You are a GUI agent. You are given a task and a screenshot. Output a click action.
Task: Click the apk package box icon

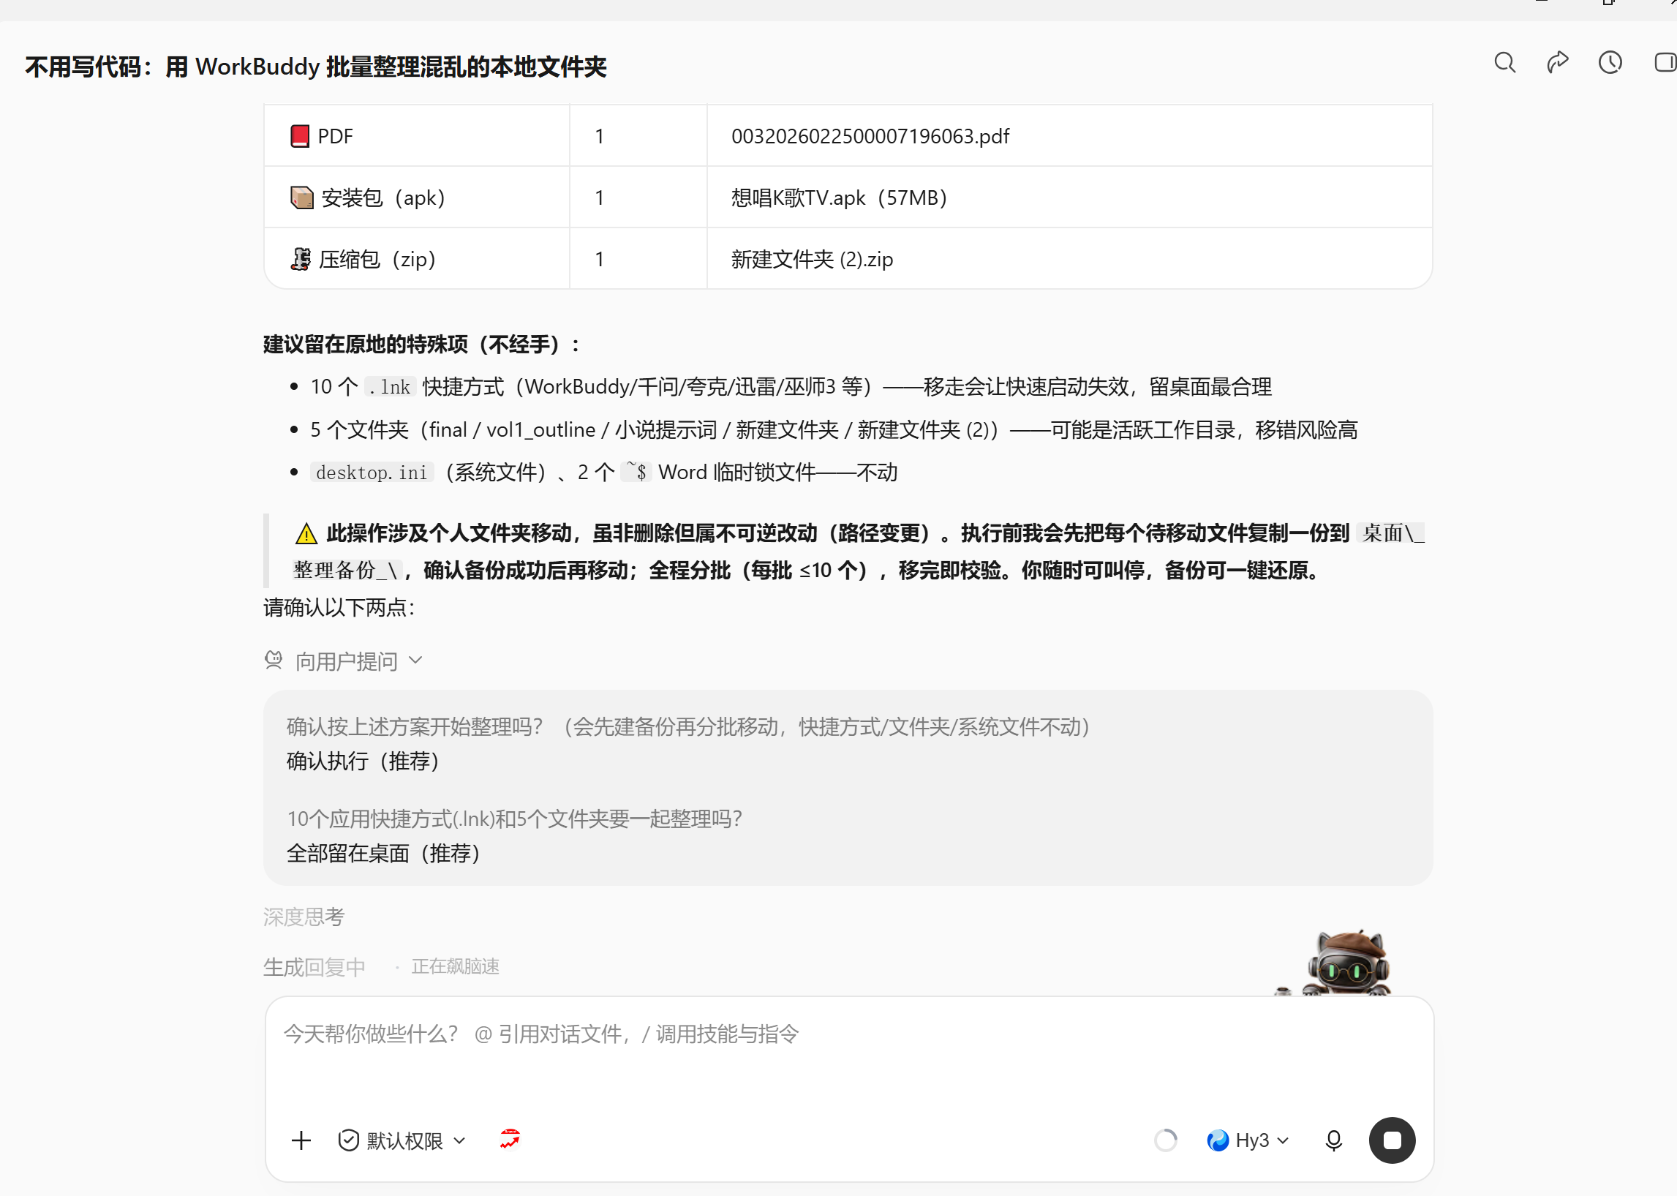[x=301, y=198]
